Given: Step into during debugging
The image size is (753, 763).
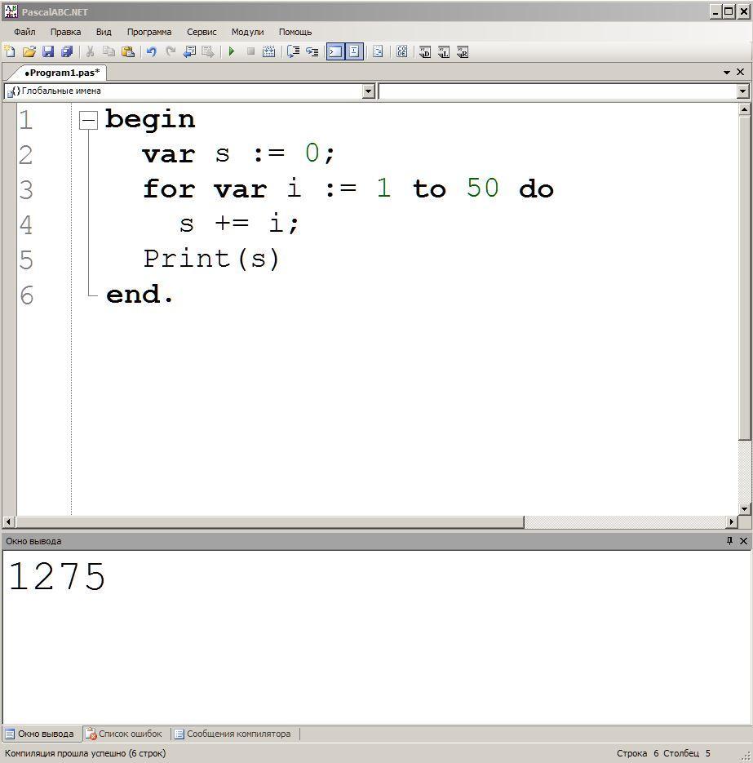Looking at the screenshot, I should click(312, 51).
